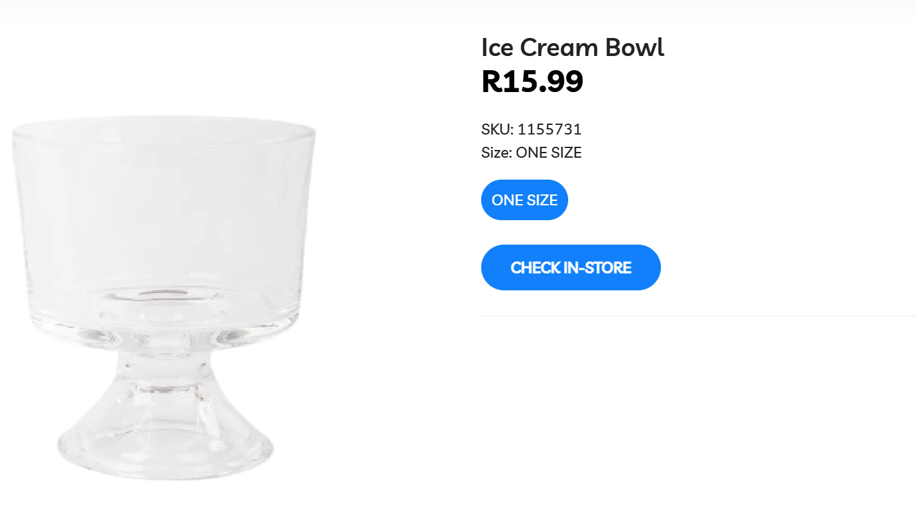This screenshot has width=916, height=515.
Task: Click the CHECK IN-STORE button
Action: [x=571, y=267]
